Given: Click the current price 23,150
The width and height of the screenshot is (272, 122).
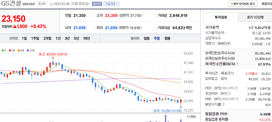Looking at the screenshot, I should pyautogui.click(x=13, y=19).
